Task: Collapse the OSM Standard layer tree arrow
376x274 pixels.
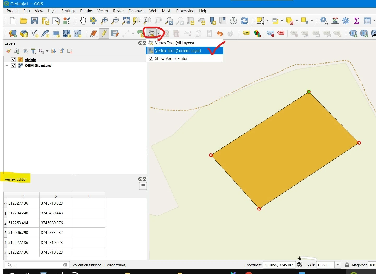Action: [7, 66]
